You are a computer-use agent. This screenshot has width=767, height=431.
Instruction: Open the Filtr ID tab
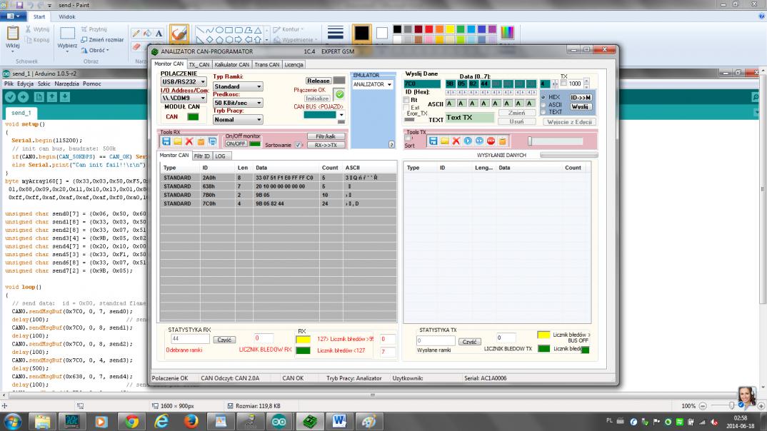[x=202, y=156]
